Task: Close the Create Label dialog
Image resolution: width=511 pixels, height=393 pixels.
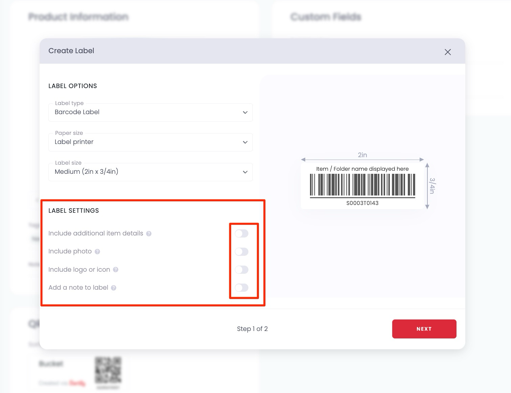Action: pos(448,52)
